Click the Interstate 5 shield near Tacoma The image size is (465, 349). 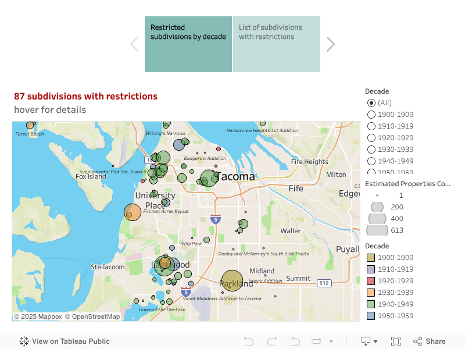[216, 219]
